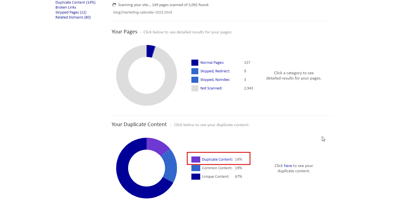Click the scanning progress spinner icon
Screen dimensions: 406x207
click(114, 4)
